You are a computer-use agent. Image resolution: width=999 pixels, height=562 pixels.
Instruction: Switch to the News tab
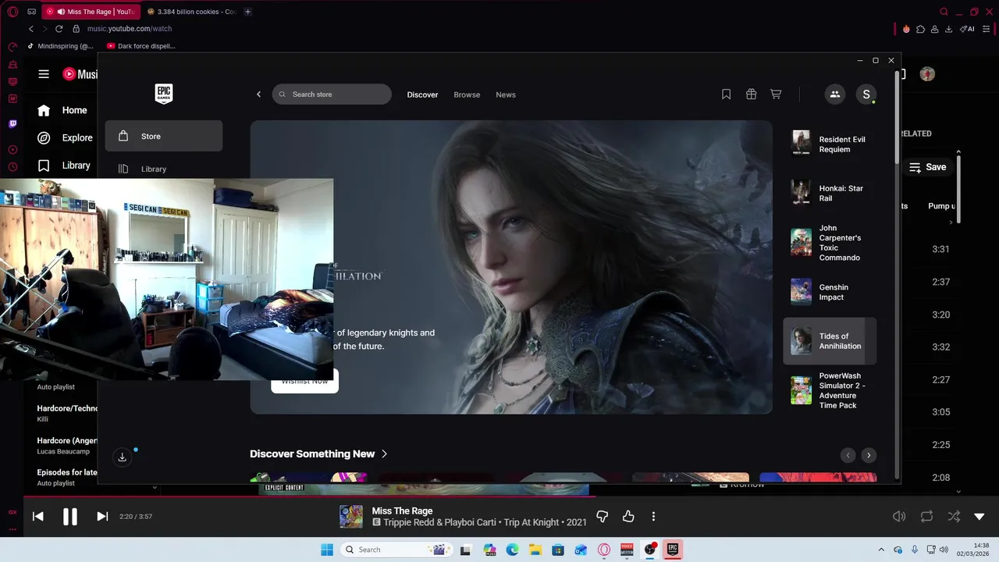click(506, 94)
